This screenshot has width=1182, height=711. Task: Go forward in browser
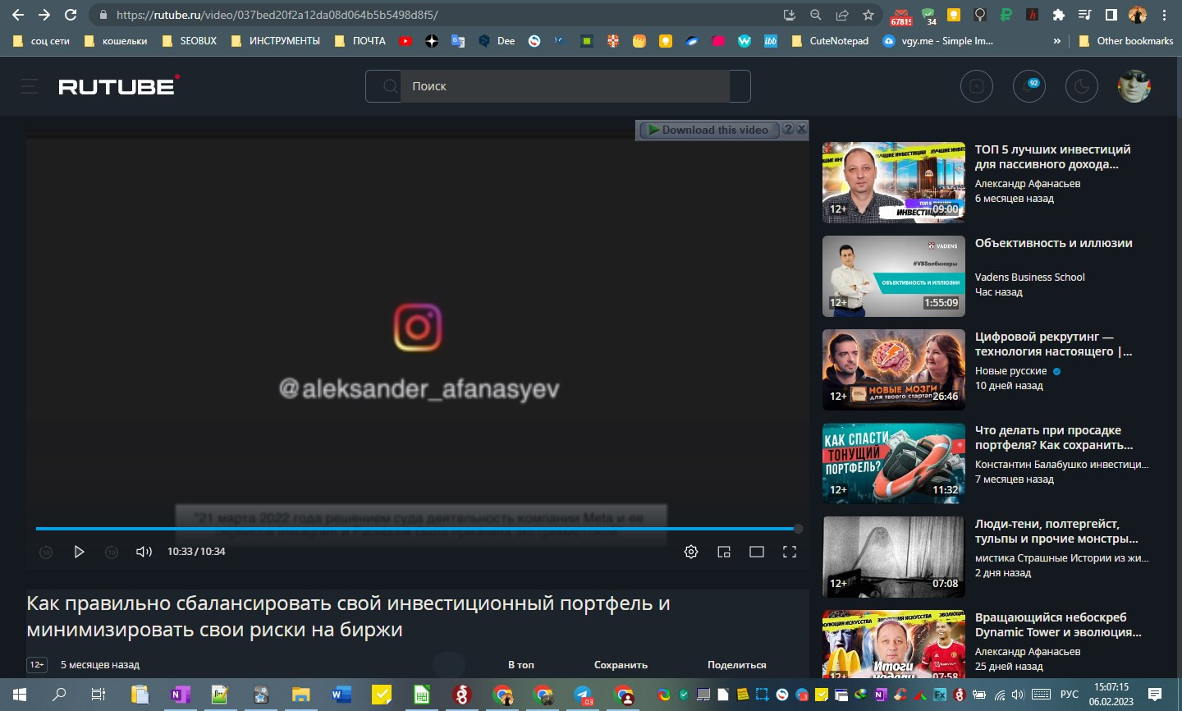click(44, 15)
